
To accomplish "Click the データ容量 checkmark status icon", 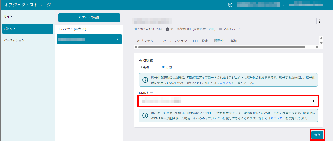I will [167, 29].
